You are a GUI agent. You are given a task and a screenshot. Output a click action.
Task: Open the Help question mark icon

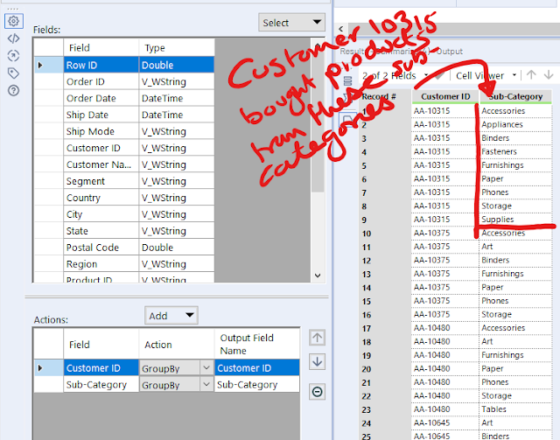point(14,90)
